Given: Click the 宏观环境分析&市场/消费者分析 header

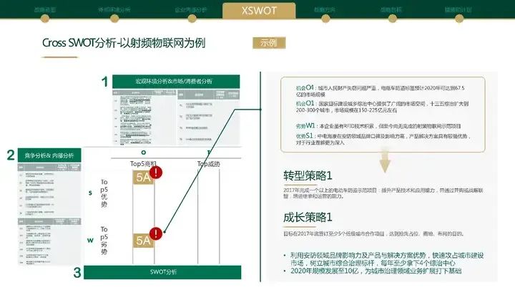Looking at the screenshot, I should 176,81.
